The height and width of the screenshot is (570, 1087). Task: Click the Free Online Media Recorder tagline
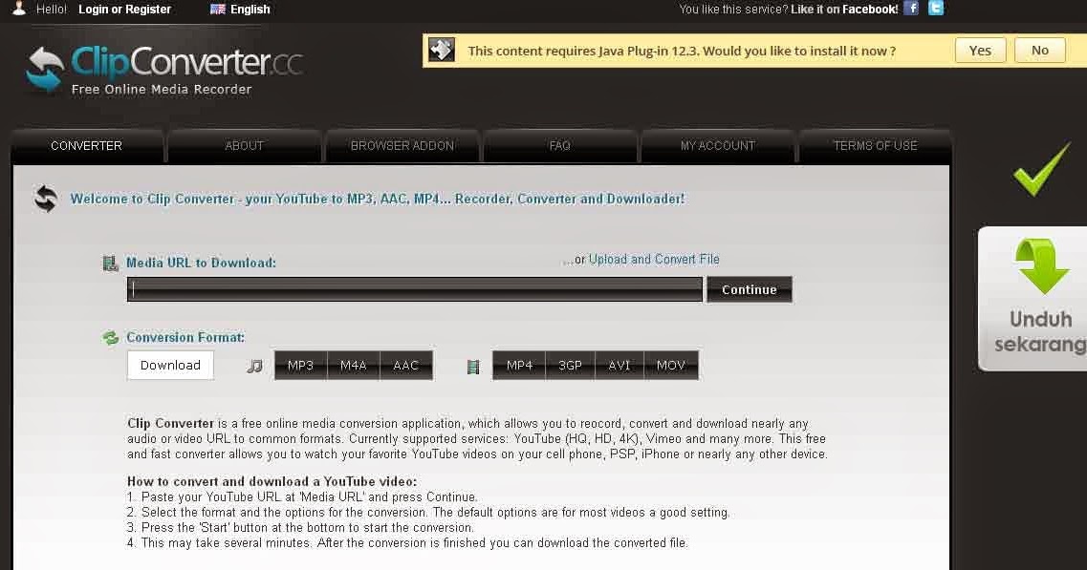point(162,90)
